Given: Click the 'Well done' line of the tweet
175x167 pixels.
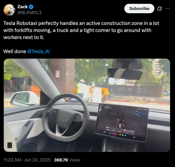Looking at the screenshot, I should (x=27, y=51).
